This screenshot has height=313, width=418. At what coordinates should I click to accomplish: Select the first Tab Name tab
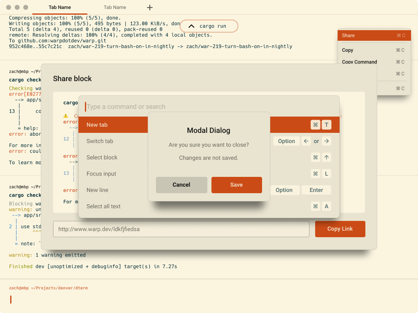tap(60, 7)
